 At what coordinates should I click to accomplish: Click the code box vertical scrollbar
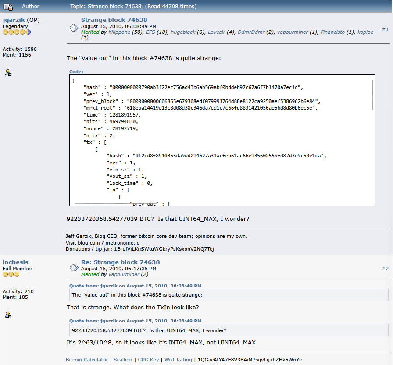pos(373,95)
